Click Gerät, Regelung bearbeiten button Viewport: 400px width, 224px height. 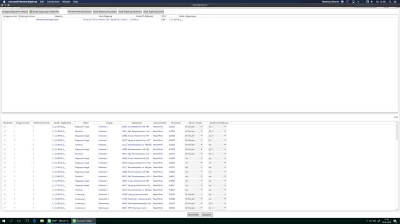click(130, 12)
